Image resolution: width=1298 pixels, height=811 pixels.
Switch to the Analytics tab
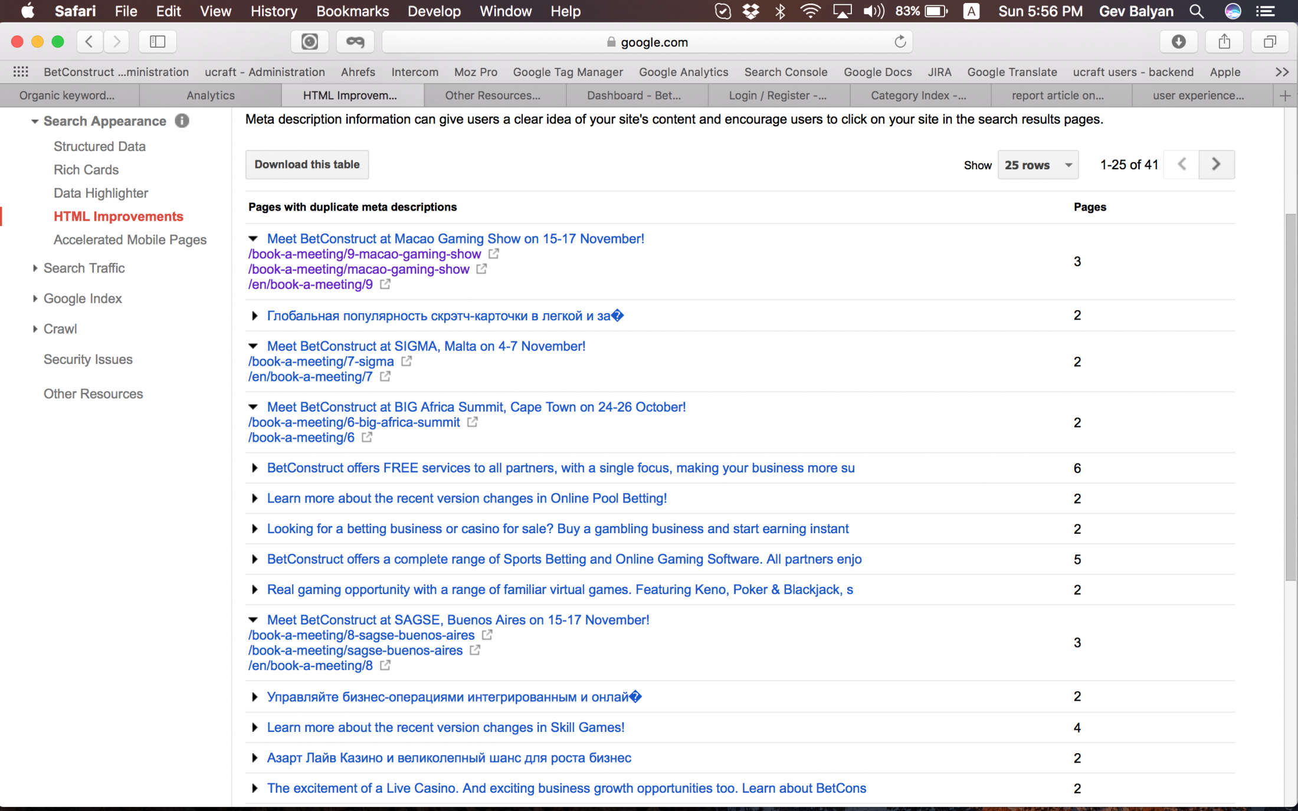[x=211, y=96]
